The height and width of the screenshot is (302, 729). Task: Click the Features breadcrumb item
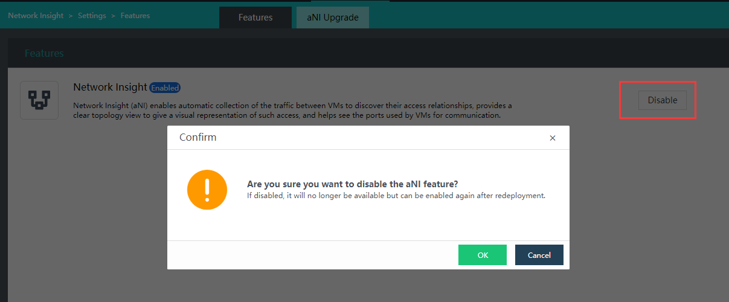click(x=135, y=16)
